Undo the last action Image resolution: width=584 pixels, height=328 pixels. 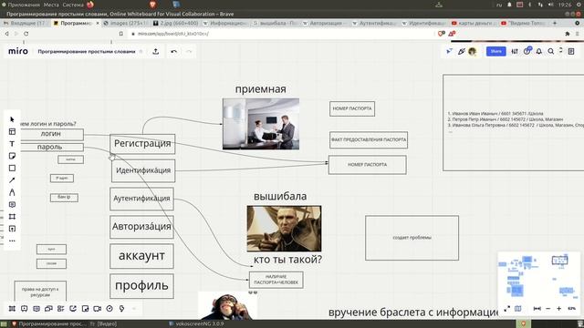pyautogui.click(x=173, y=51)
